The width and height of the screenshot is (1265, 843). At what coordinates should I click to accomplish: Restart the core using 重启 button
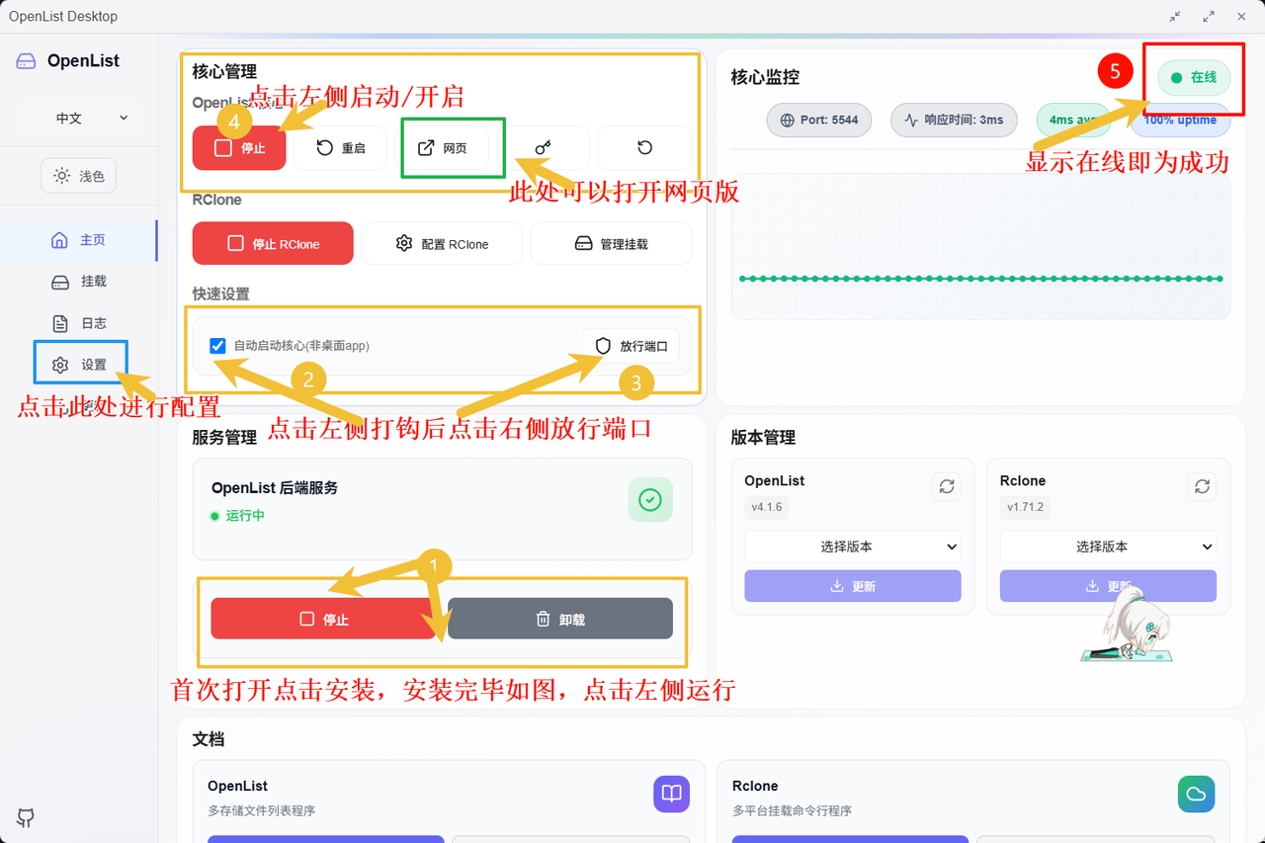tap(340, 148)
